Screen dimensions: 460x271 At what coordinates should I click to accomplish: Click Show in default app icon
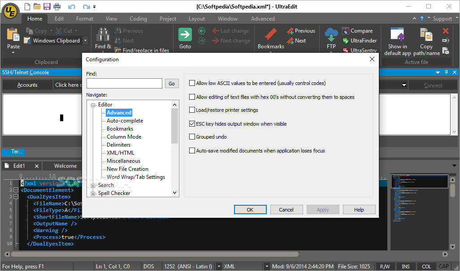point(398,34)
